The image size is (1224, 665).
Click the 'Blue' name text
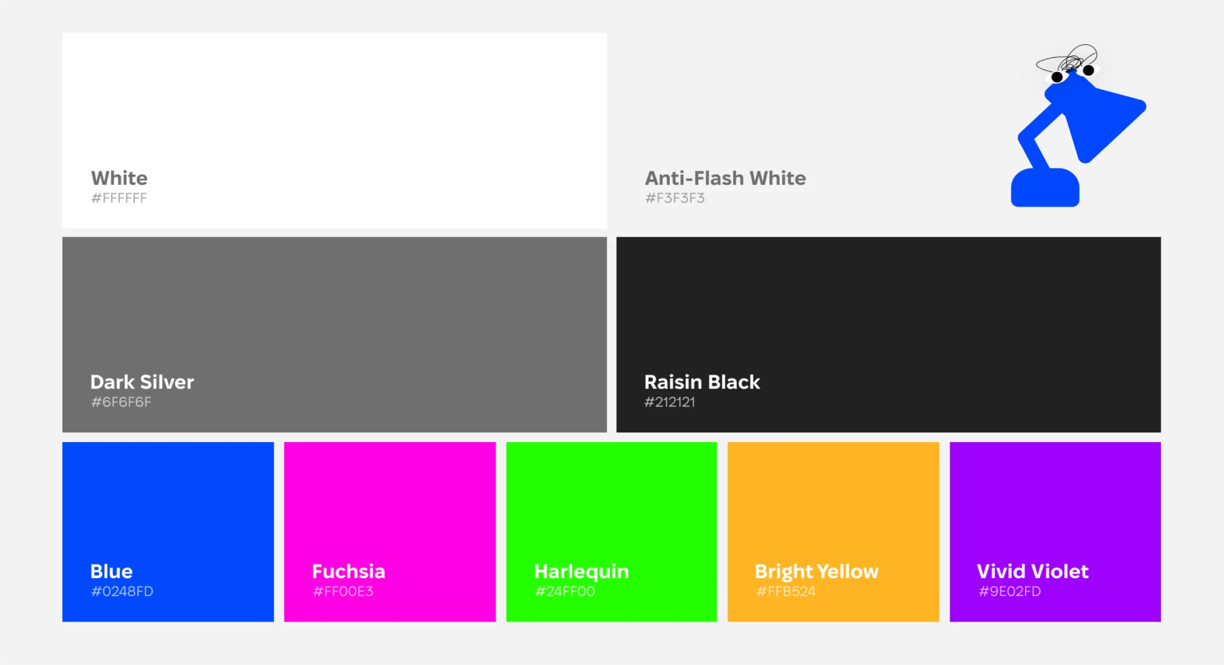pos(111,571)
